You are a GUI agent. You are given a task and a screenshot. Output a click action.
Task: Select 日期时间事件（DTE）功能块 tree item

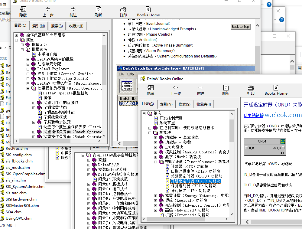[196, 171]
